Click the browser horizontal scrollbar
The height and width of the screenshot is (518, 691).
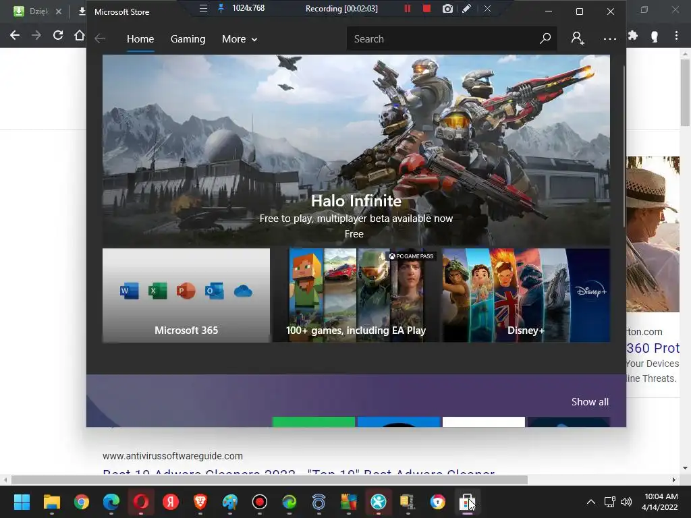point(269,480)
